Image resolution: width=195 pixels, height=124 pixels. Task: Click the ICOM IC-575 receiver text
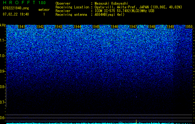pos(124,11)
